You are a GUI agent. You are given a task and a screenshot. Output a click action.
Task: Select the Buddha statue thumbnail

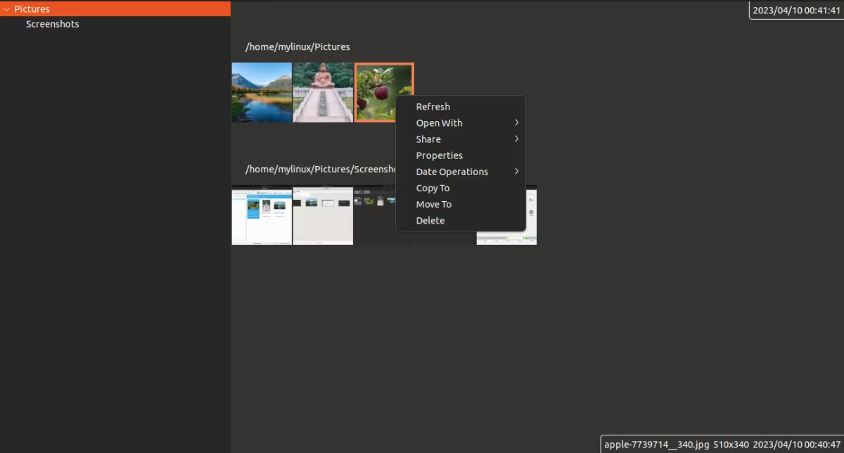click(x=323, y=92)
